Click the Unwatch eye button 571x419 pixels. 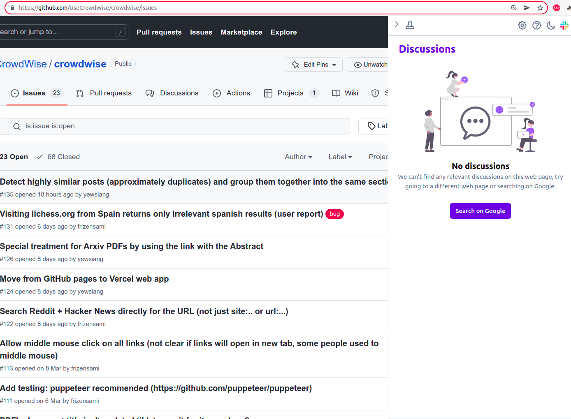coord(368,65)
